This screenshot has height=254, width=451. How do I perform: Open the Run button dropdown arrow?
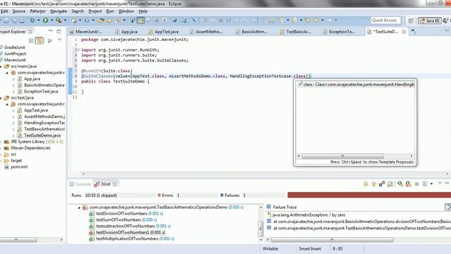pos(51,20)
